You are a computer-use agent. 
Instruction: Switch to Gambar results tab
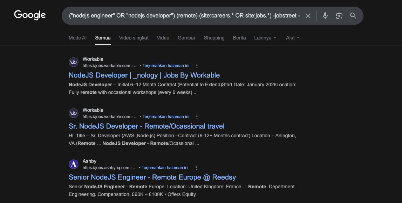[186, 38]
